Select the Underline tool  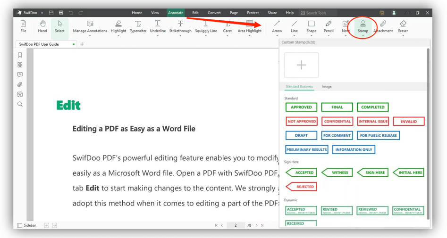click(x=158, y=26)
